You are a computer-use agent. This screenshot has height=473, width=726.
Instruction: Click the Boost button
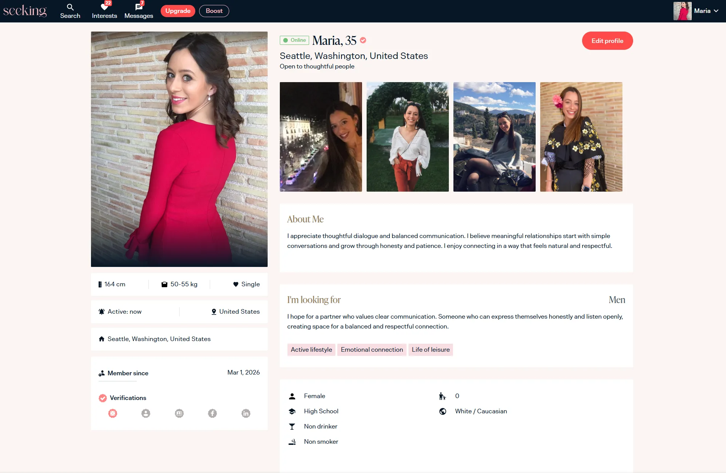214,11
